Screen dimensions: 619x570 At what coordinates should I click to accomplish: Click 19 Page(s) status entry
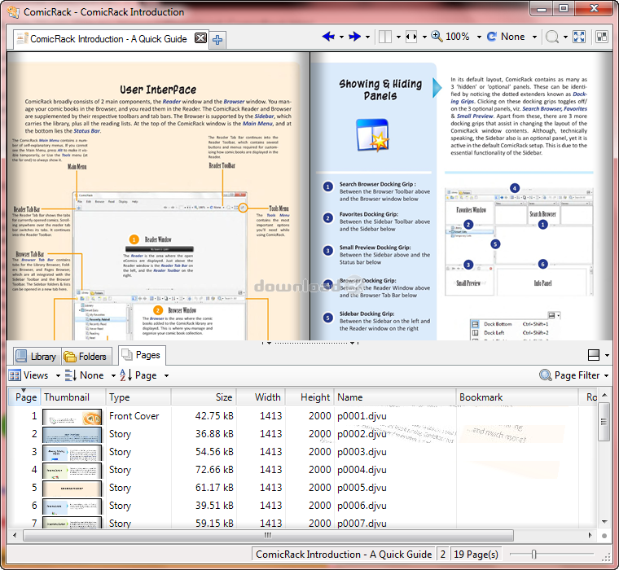[x=476, y=555]
